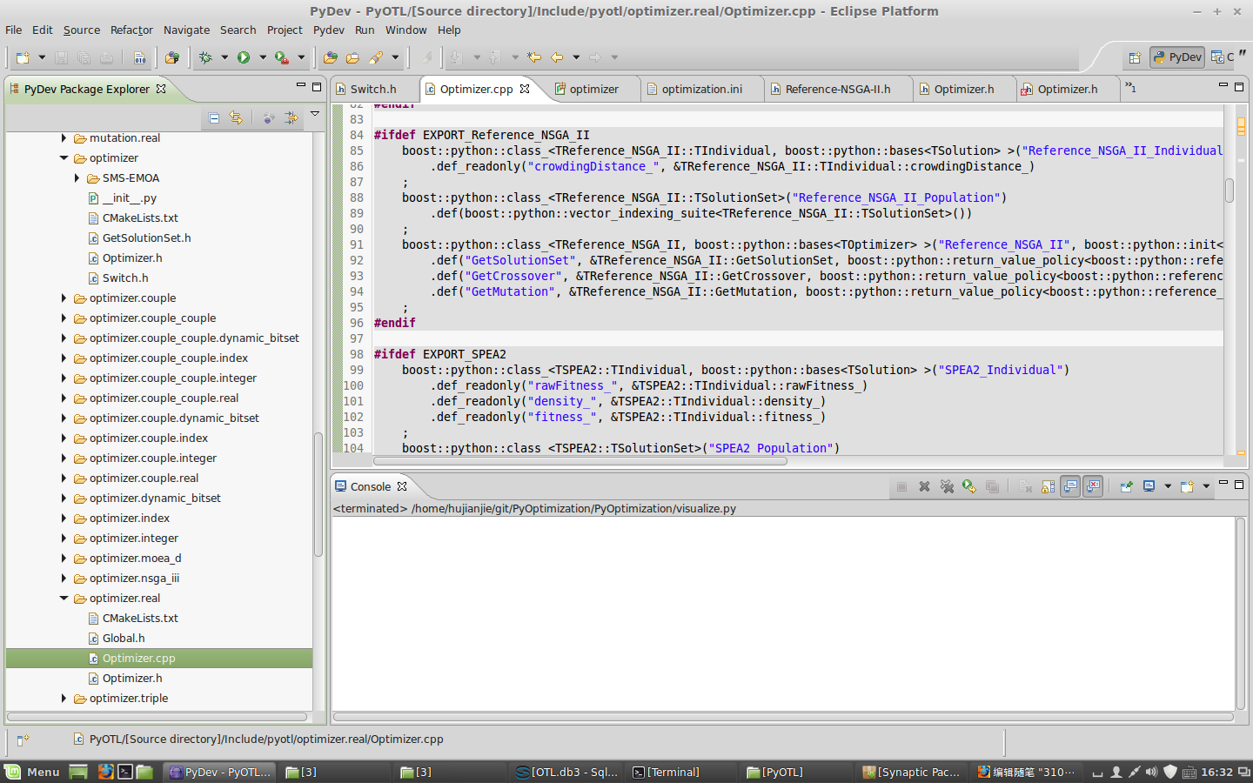Show the hidden editor tabs list

click(x=1131, y=88)
